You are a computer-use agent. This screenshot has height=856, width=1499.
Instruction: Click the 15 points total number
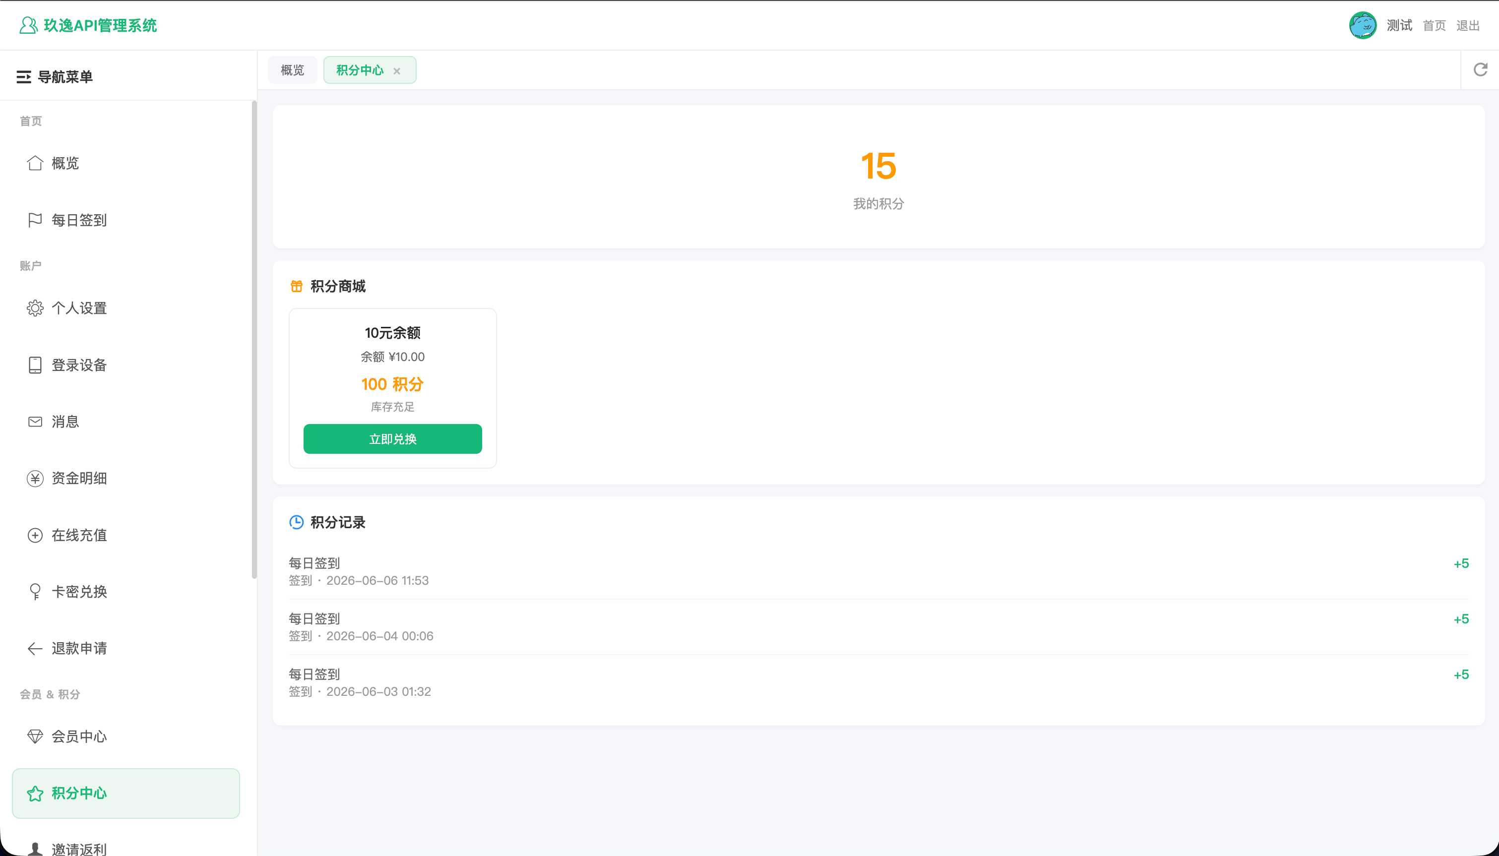pos(878,166)
